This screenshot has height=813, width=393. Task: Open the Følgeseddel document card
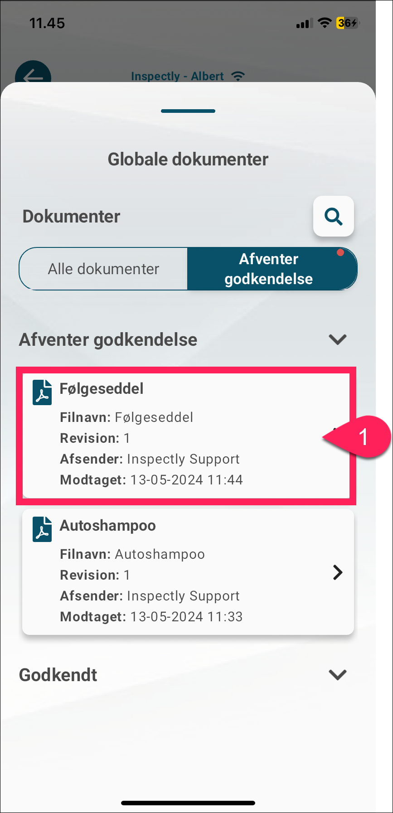coord(186,436)
